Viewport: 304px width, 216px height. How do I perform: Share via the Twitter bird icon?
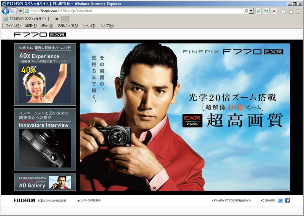point(280,200)
